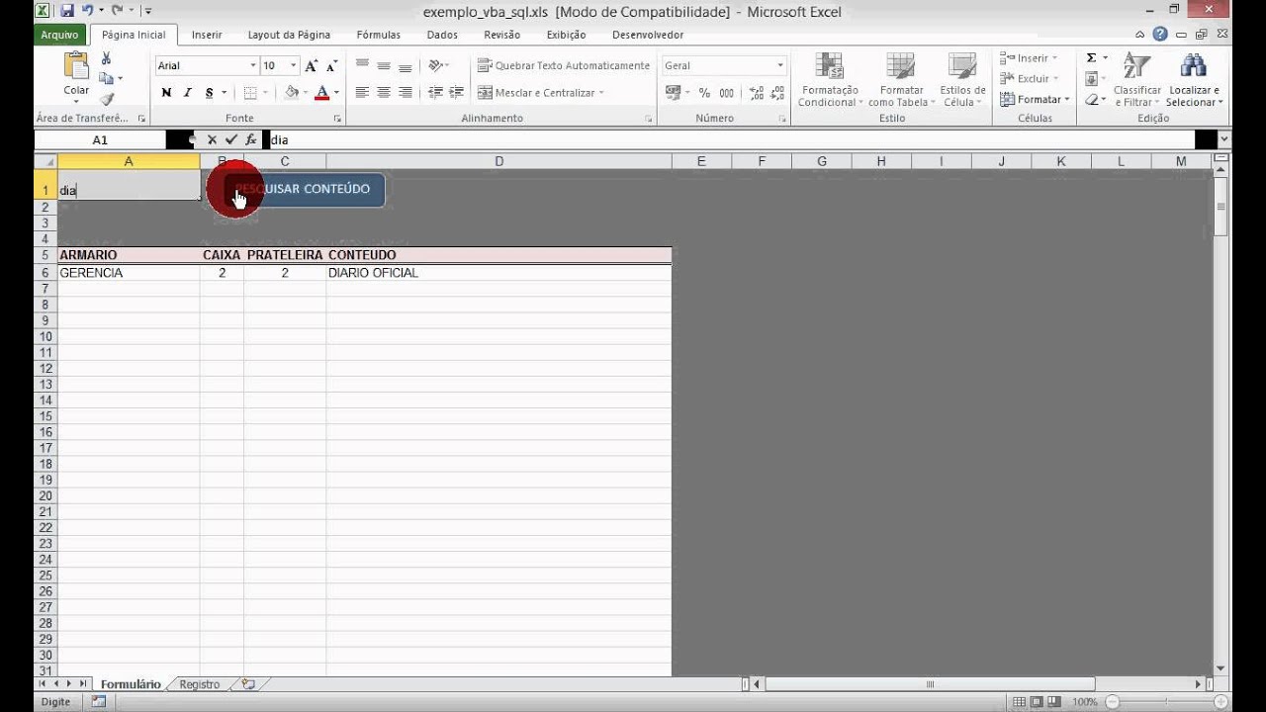
Task: Click the increase decimal places icon
Action: 756,93
